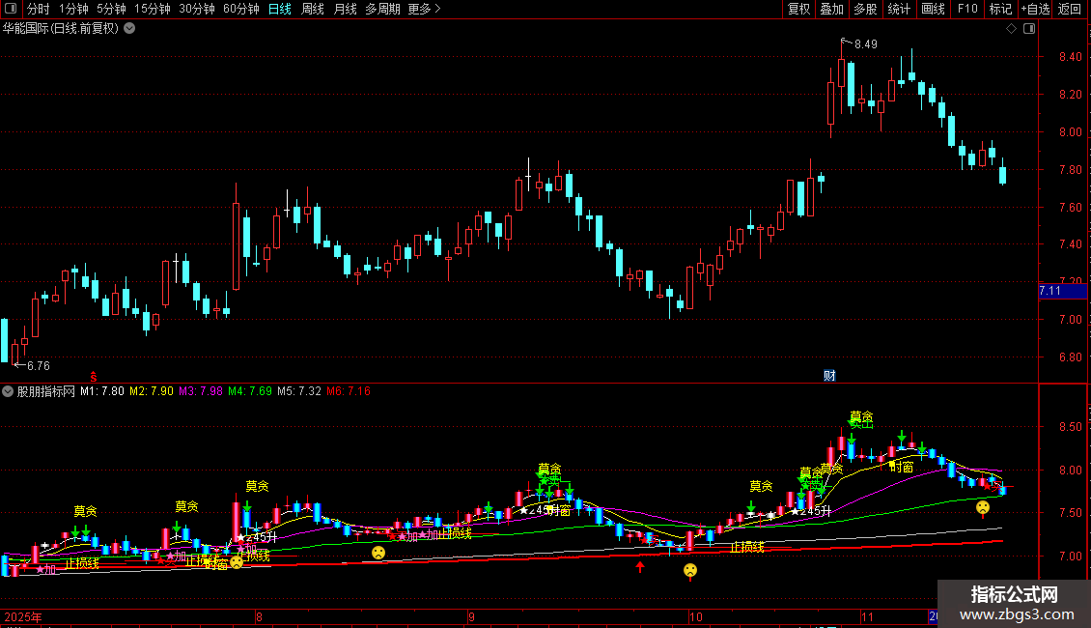The width and height of the screenshot is (1091, 628).
Task: Open the indicator menu icon beside 股朋指标网
Action: tap(8, 391)
